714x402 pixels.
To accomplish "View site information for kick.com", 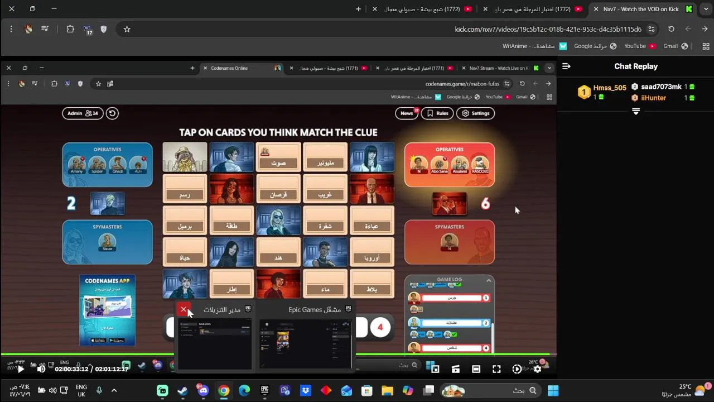I will click(x=652, y=29).
